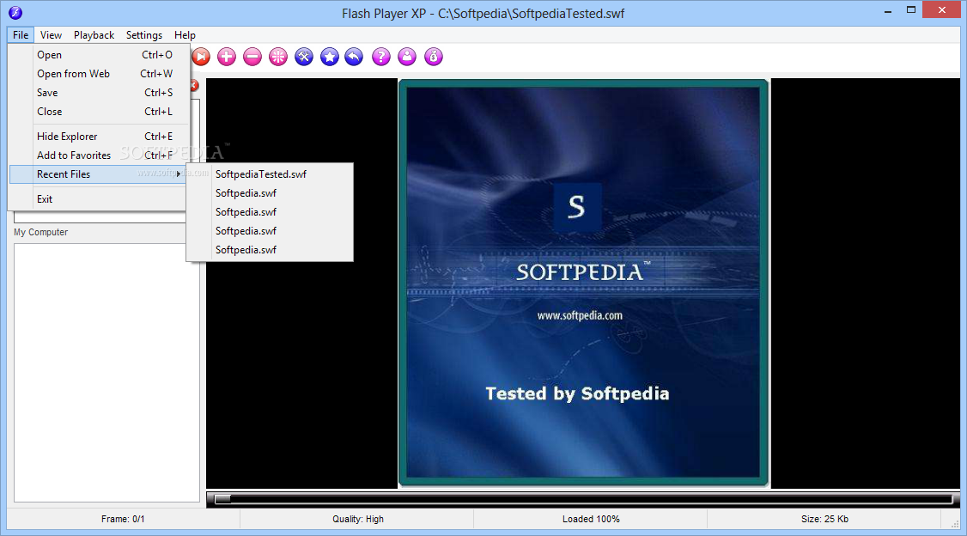Open the View menu

(51, 35)
